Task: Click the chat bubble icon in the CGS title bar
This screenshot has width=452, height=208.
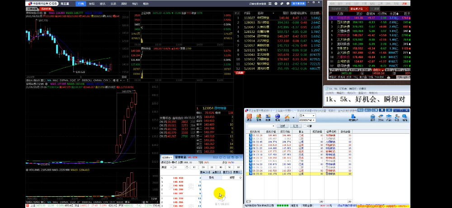Action: coord(288,4)
